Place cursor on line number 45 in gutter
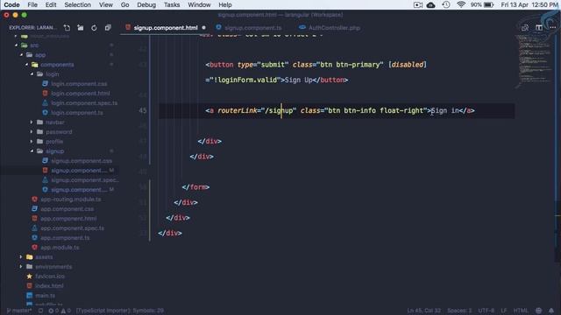 tap(142, 110)
